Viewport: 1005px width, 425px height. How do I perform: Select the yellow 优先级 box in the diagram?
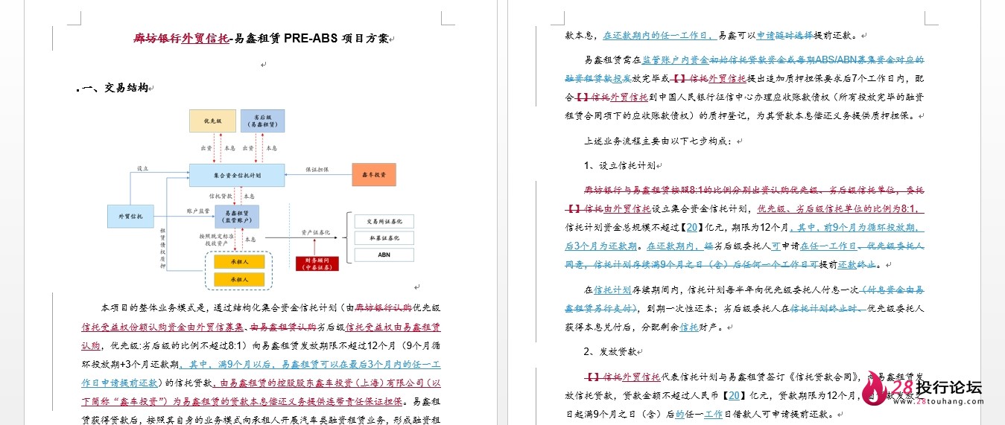tap(212, 121)
